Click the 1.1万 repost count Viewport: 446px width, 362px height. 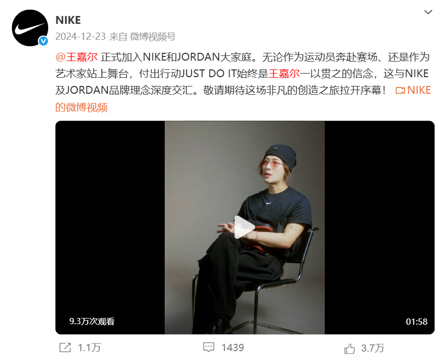click(89, 348)
